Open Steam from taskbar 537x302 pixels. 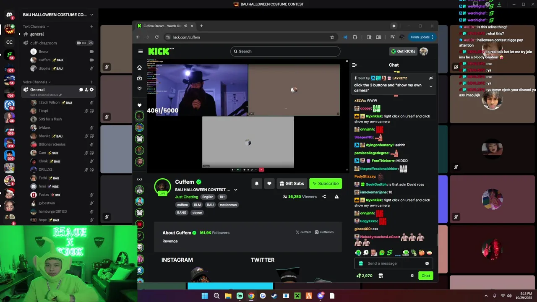[x=274, y=296]
